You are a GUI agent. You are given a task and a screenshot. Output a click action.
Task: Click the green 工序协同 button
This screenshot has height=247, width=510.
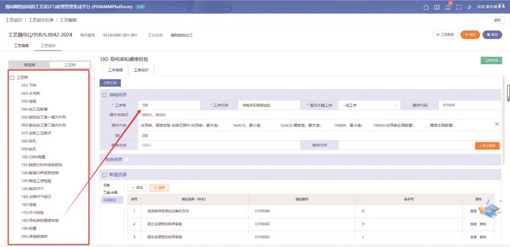(x=490, y=60)
